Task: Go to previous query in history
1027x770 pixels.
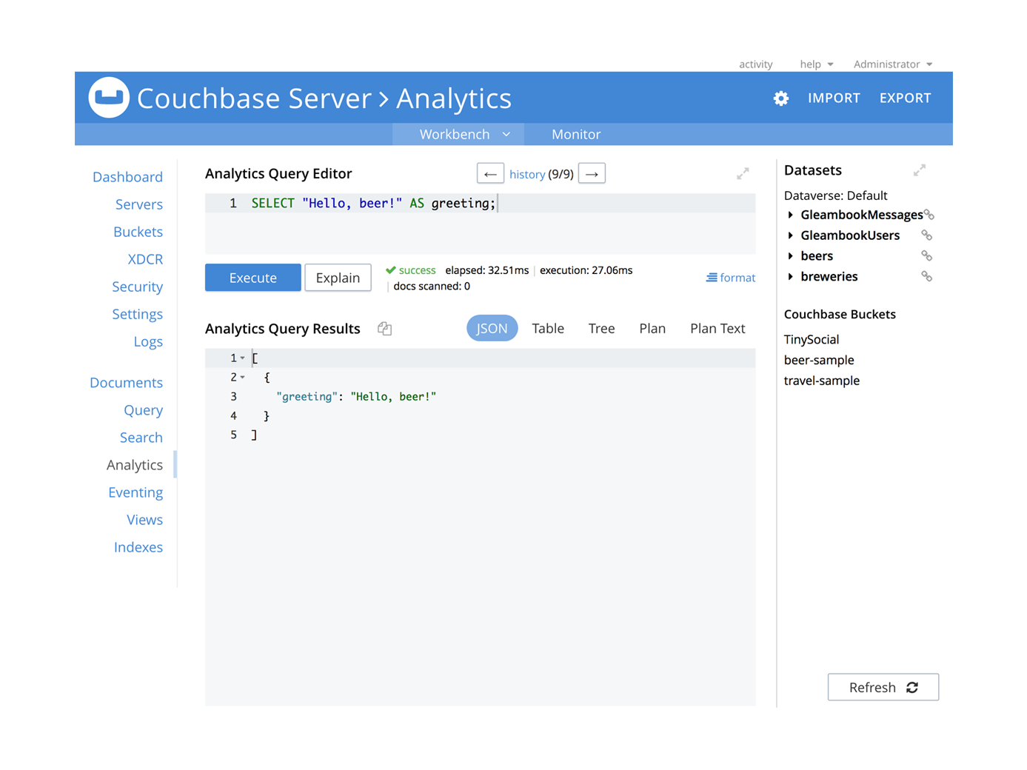Action: pos(490,174)
